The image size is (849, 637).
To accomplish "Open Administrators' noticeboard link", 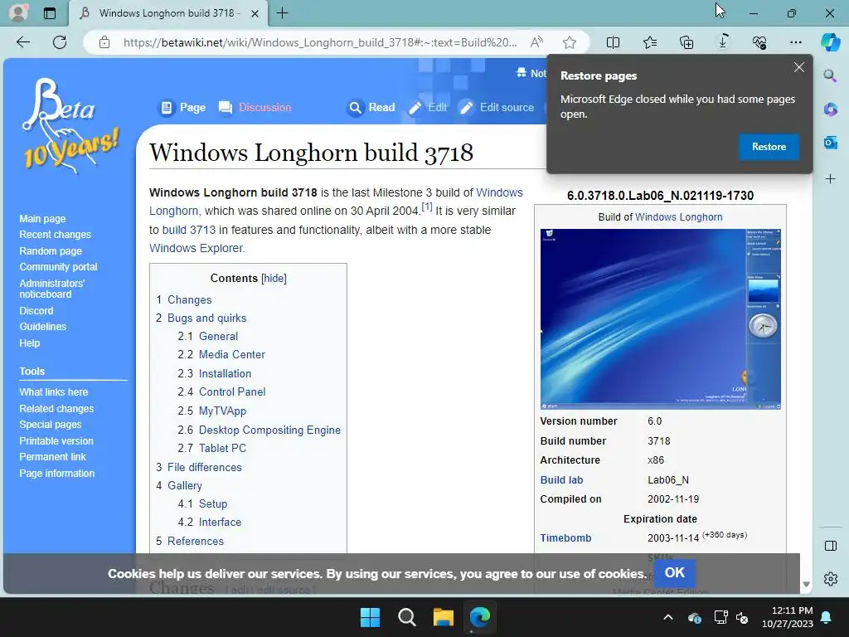I will (x=52, y=289).
